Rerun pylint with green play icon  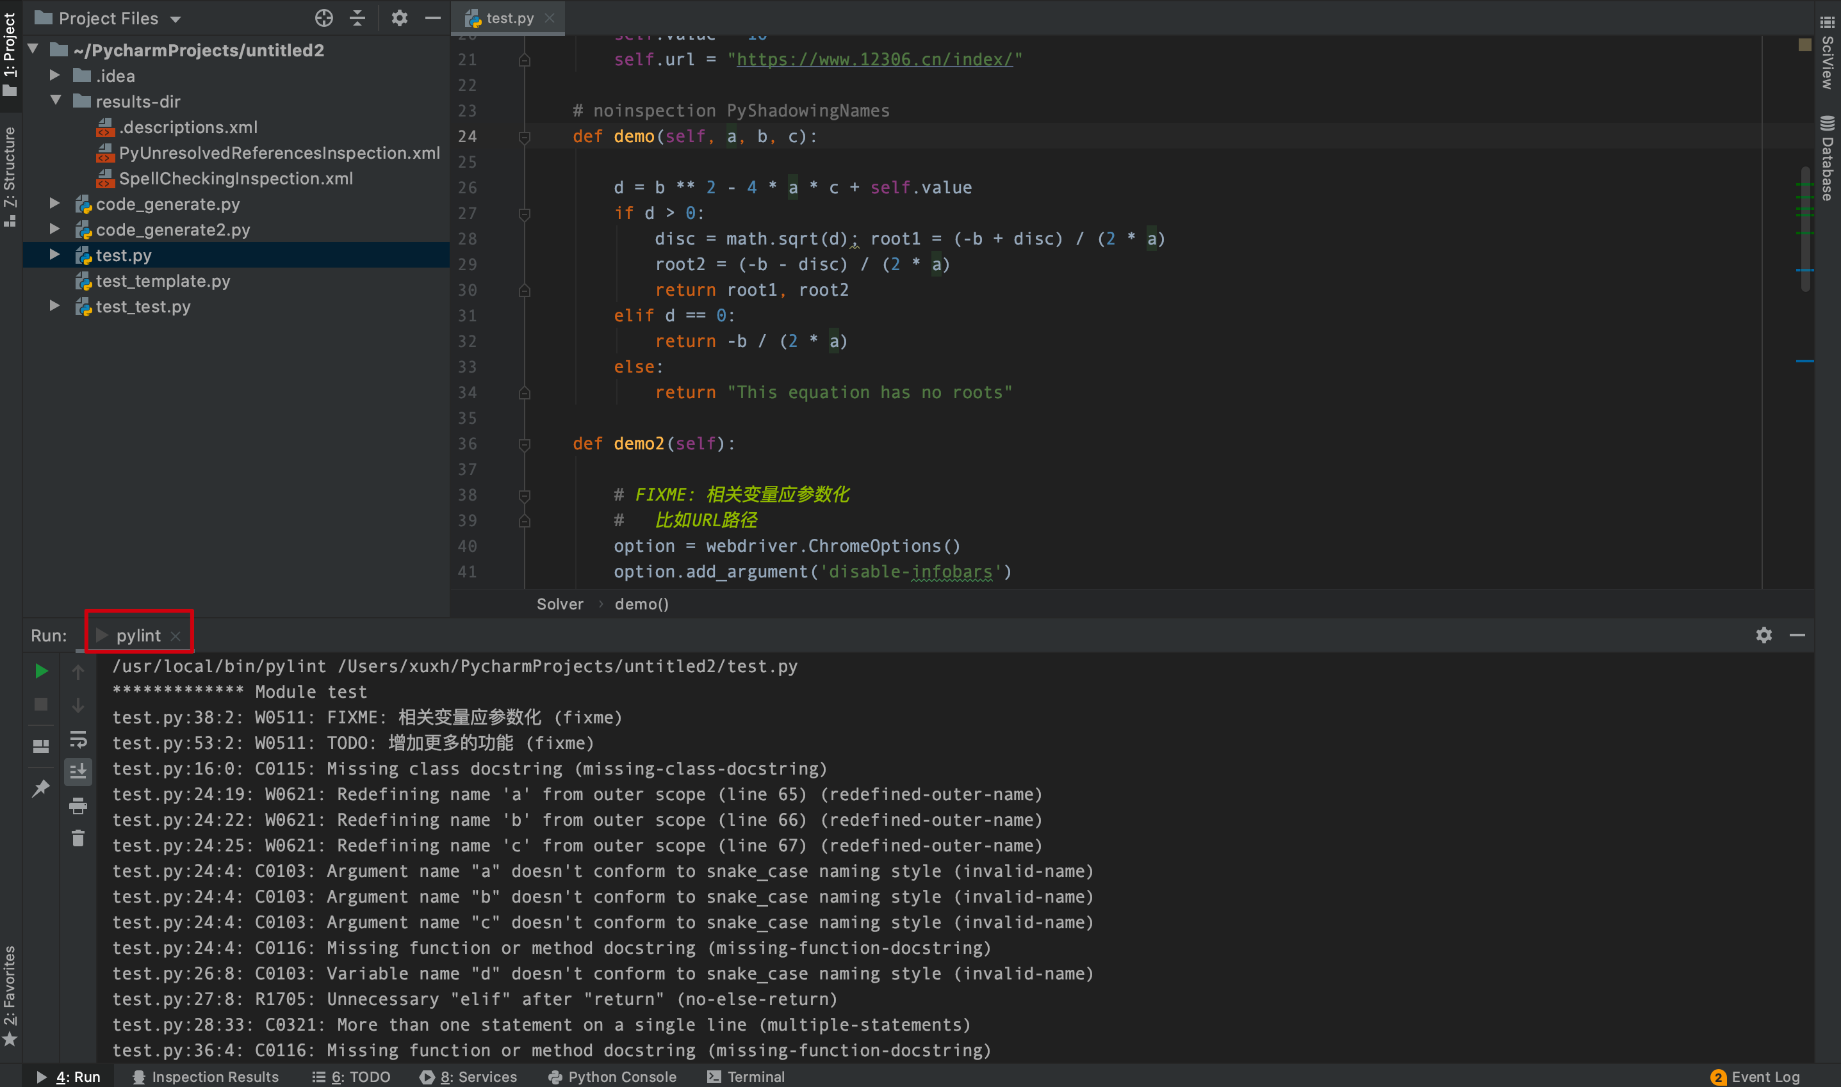click(41, 672)
